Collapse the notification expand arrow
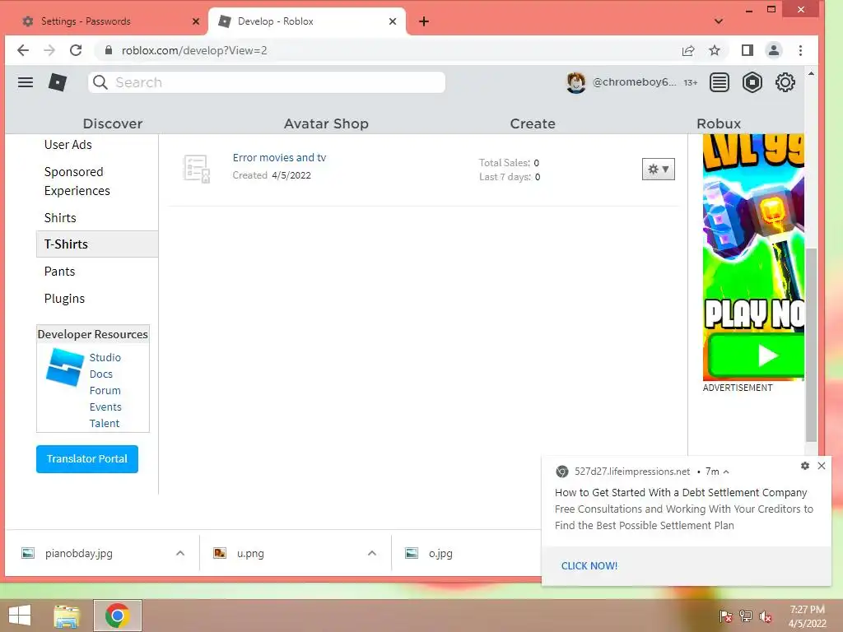 (x=726, y=472)
